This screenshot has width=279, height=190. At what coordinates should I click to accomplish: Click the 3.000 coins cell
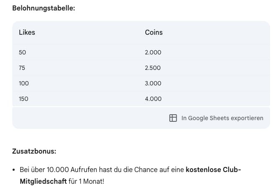[x=153, y=83]
